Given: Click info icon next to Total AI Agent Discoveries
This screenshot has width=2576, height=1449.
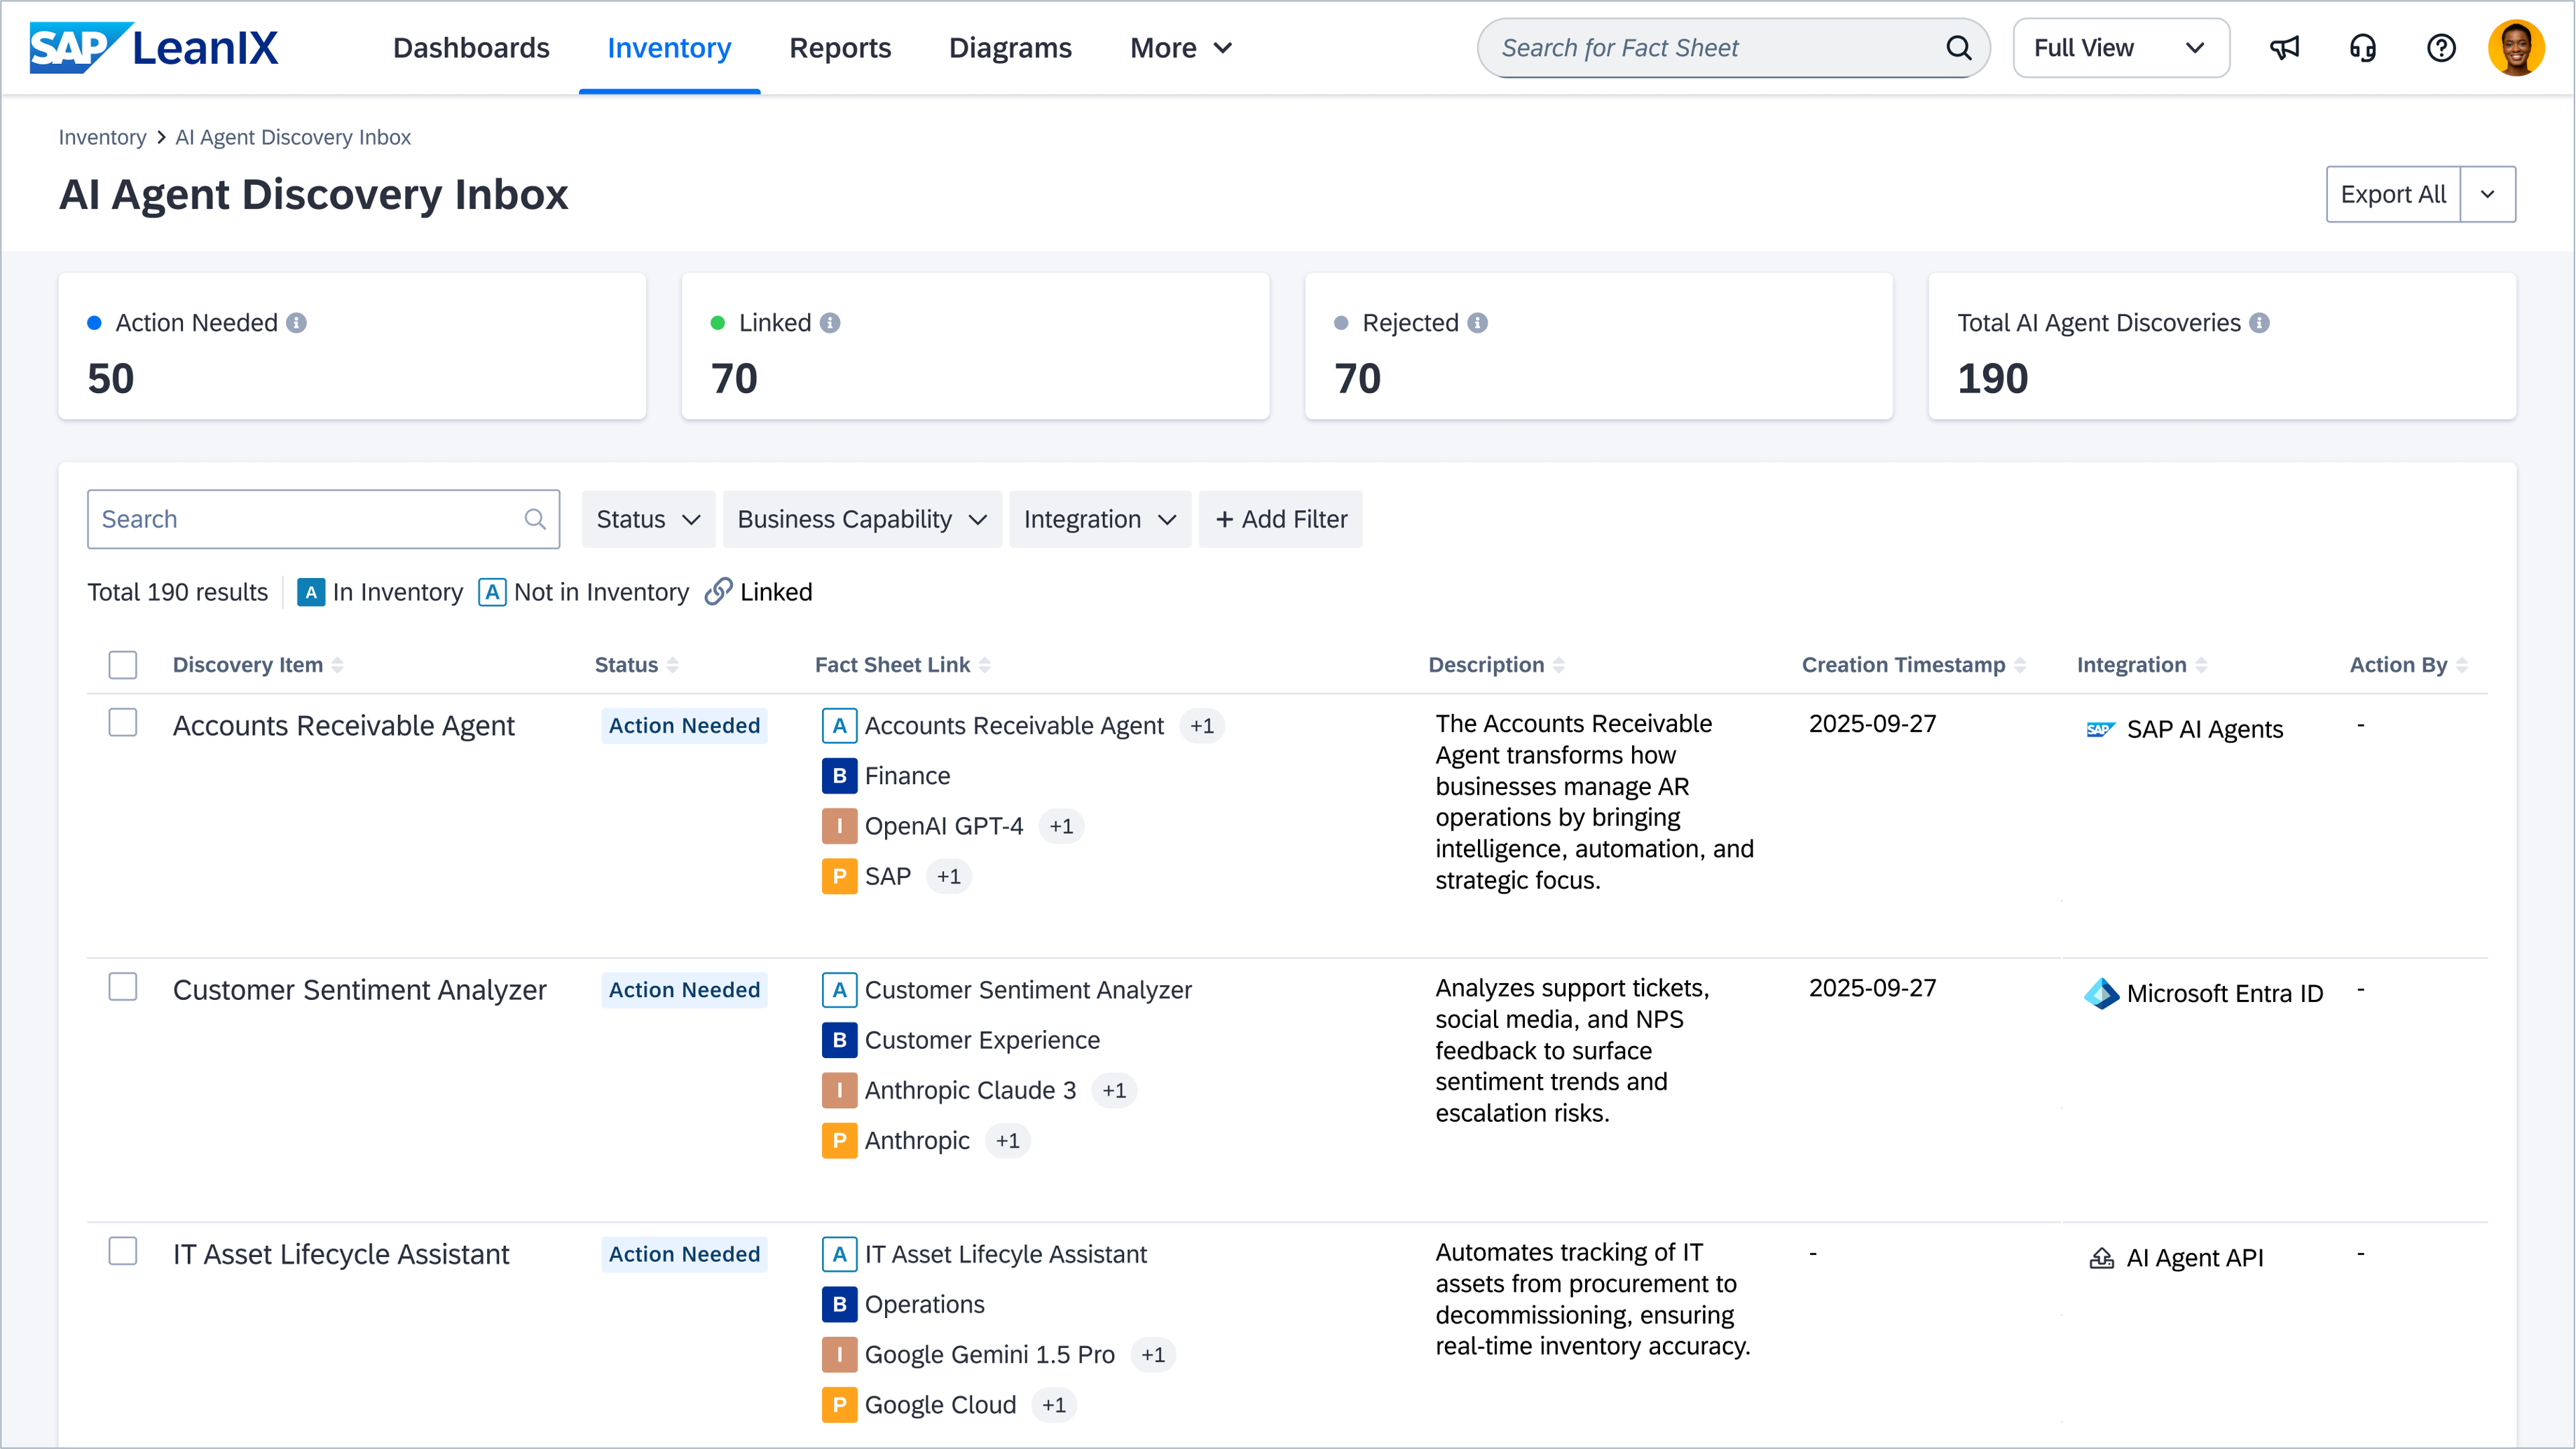Looking at the screenshot, I should click(2259, 323).
